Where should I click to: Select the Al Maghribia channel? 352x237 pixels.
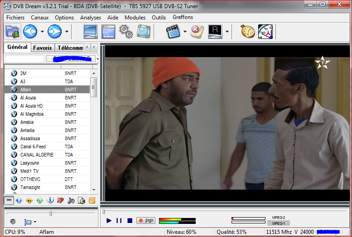pos(32,114)
